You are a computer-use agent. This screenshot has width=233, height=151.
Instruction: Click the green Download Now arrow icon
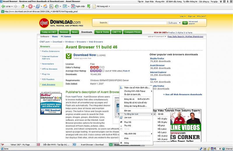[69, 56]
